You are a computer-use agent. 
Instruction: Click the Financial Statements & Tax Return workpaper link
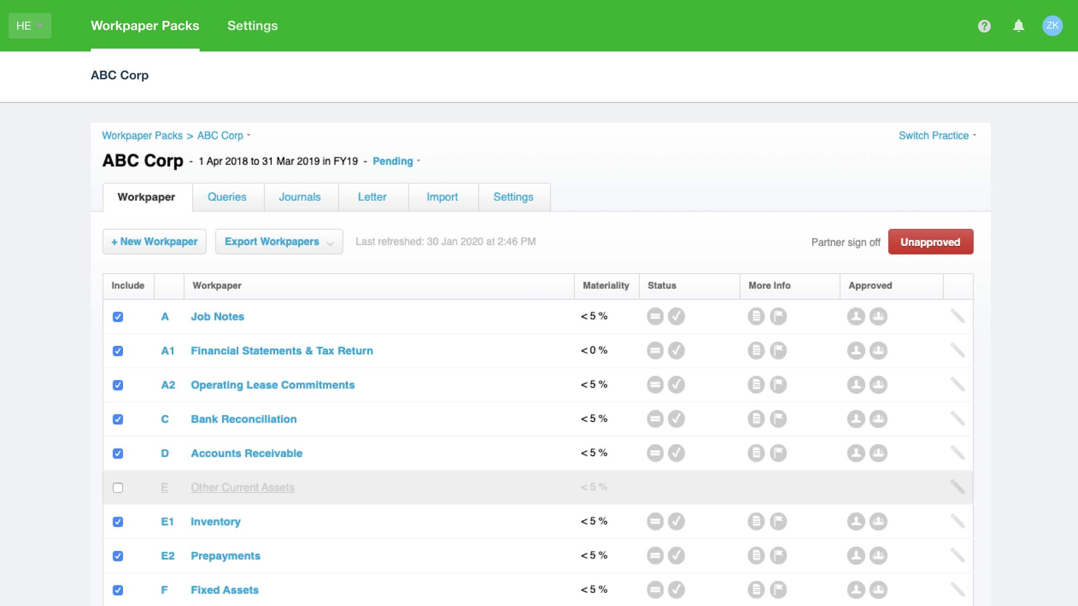coord(281,350)
